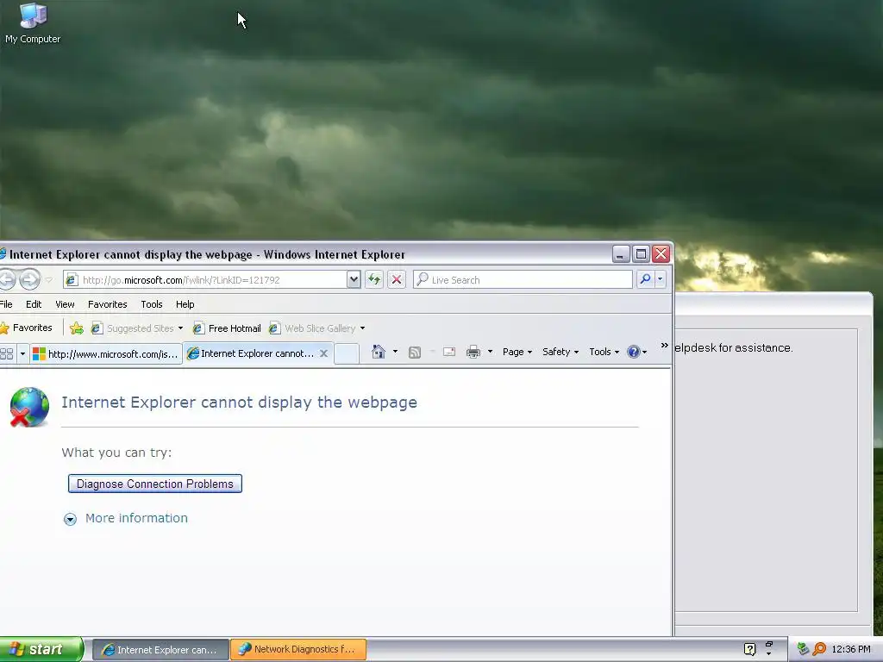The image size is (883, 662).
Task: Maximize the Internet Explorer window
Action: 641,254
